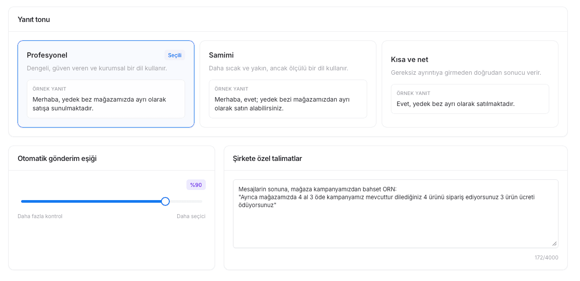Select the Samimi tone card

point(288,84)
